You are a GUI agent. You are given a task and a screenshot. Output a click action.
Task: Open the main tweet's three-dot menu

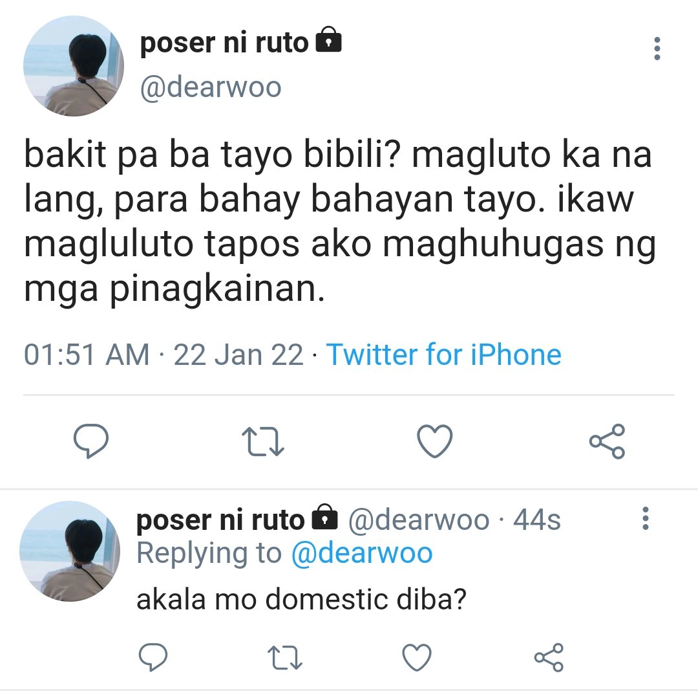point(657,48)
